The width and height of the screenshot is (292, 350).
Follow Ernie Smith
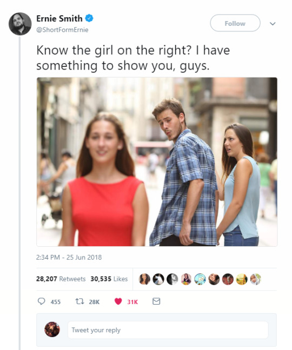coord(235,23)
